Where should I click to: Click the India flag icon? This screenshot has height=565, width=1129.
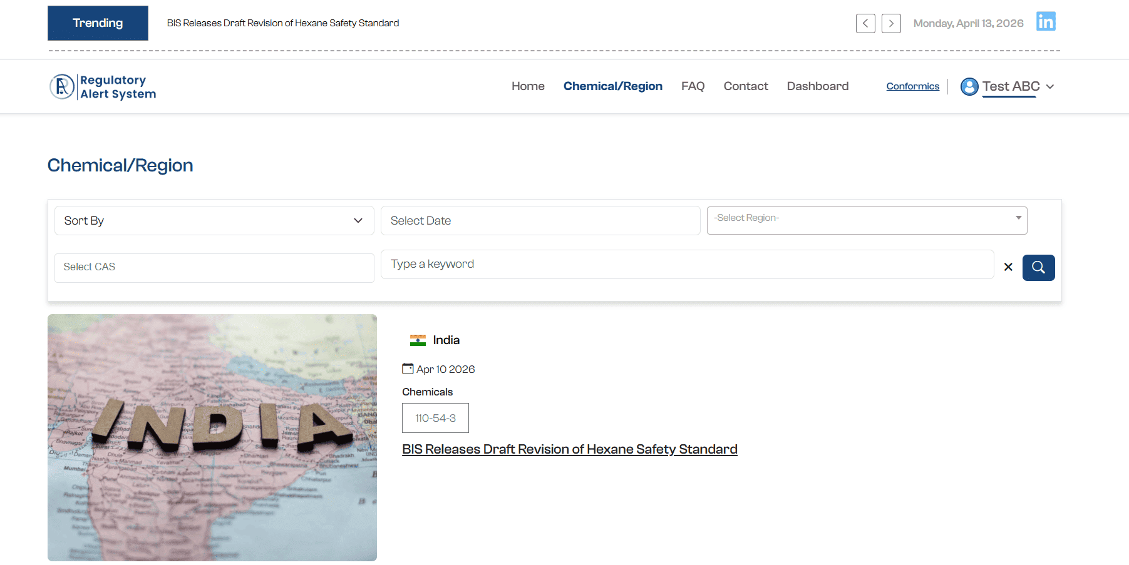[x=418, y=340]
